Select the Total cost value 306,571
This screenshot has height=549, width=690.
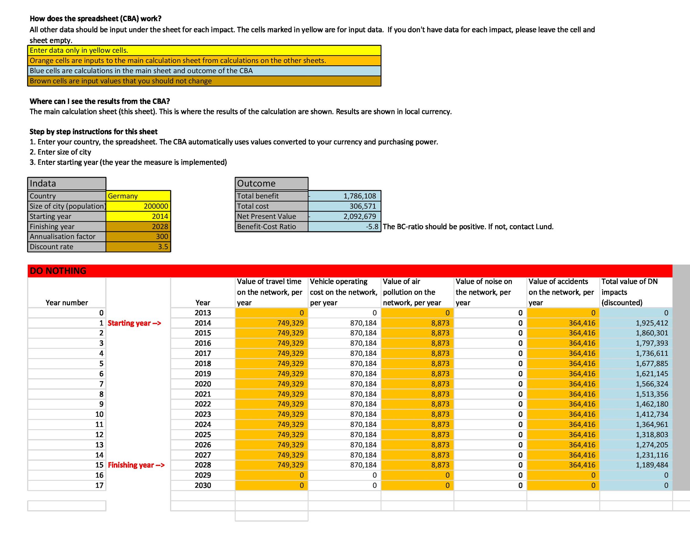click(x=344, y=206)
